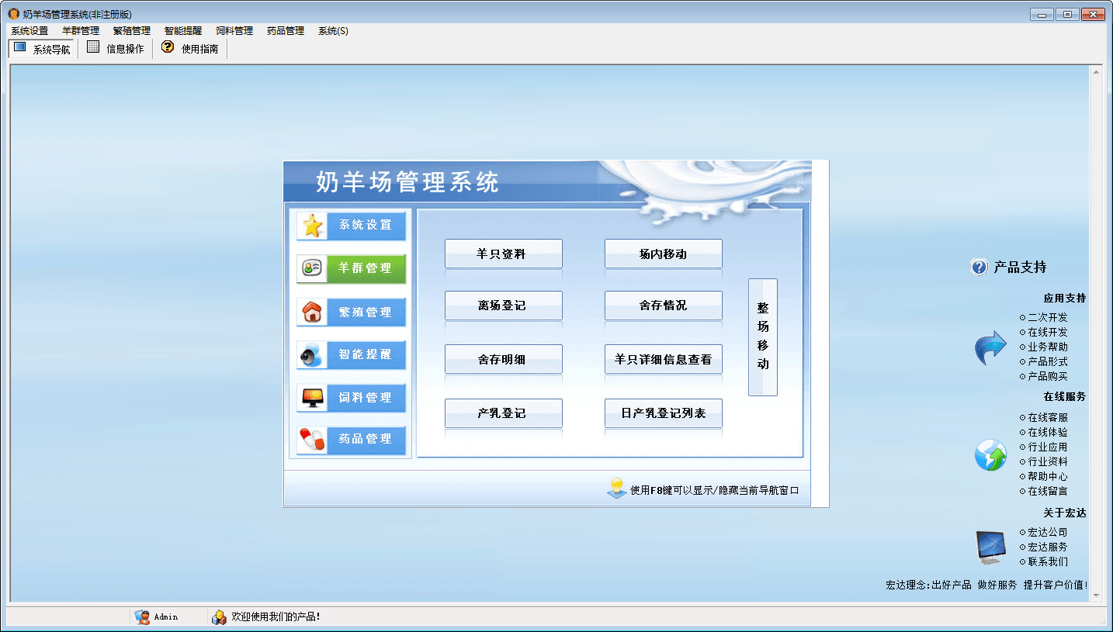Open the 在线体验 link

coord(1048,432)
